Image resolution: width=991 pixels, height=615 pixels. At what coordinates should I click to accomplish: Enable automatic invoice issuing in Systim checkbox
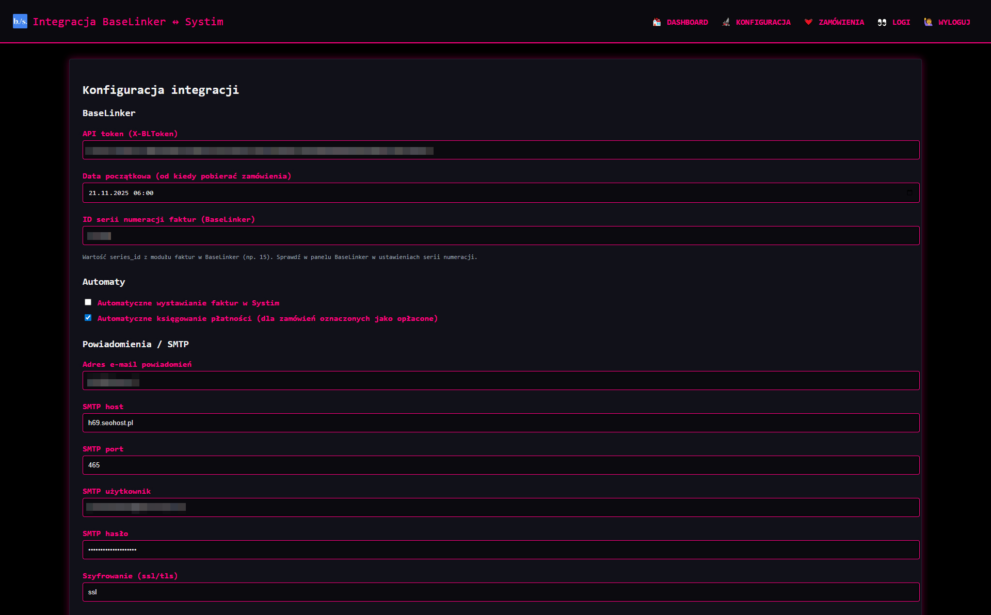click(88, 302)
